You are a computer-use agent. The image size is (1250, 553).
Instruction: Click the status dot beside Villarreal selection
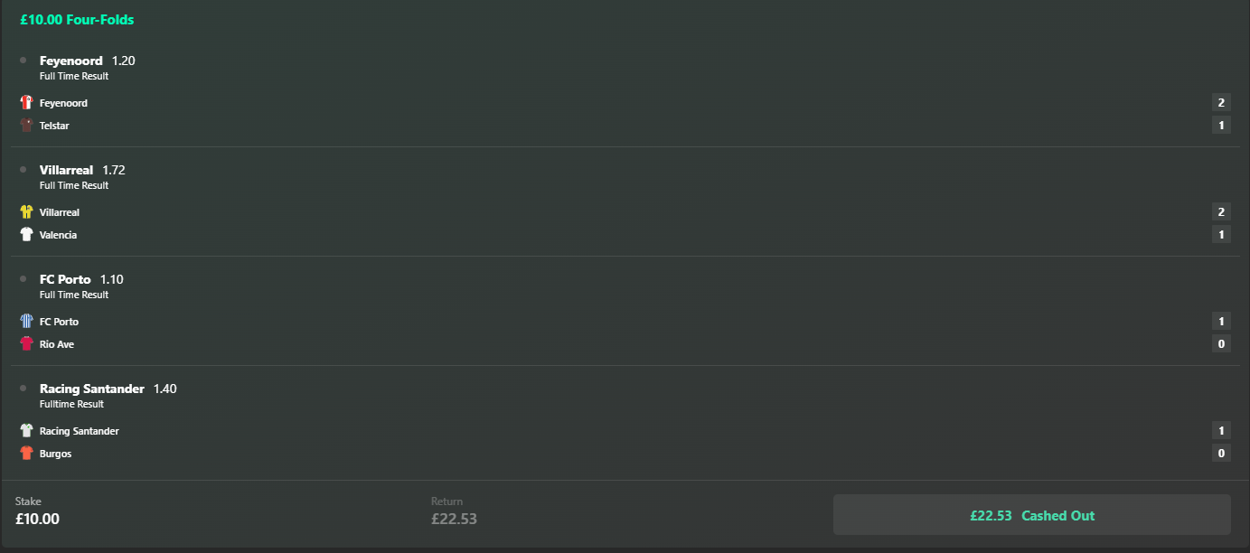pyautogui.click(x=23, y=170)
